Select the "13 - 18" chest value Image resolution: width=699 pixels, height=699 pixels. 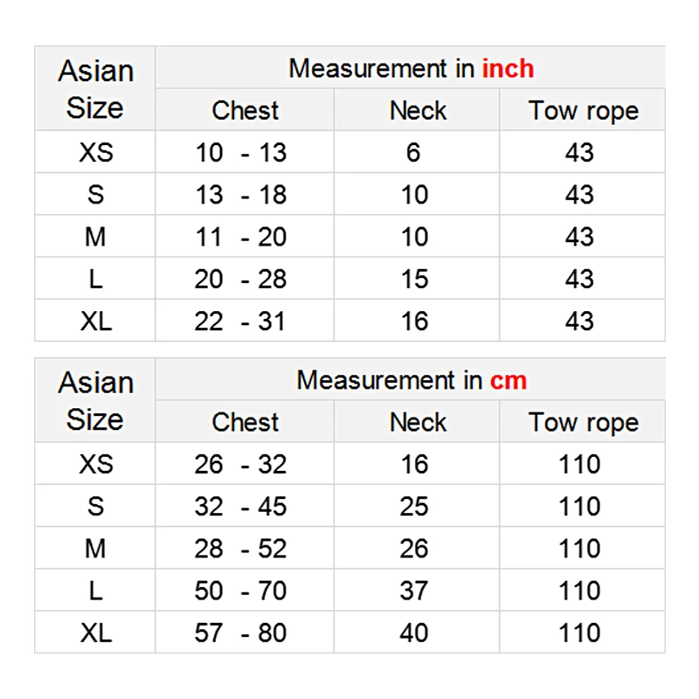240,195
